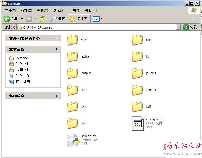Select the sqlmap.py Python file icon
The image size is (202, 158).
pos(73,140)
